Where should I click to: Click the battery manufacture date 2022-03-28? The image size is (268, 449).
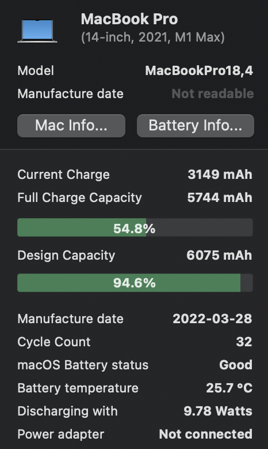(212, 319)
